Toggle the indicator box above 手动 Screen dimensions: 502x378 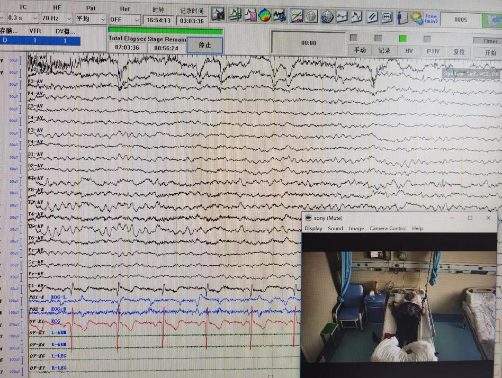pyautogui.click(x=354, y=38)
